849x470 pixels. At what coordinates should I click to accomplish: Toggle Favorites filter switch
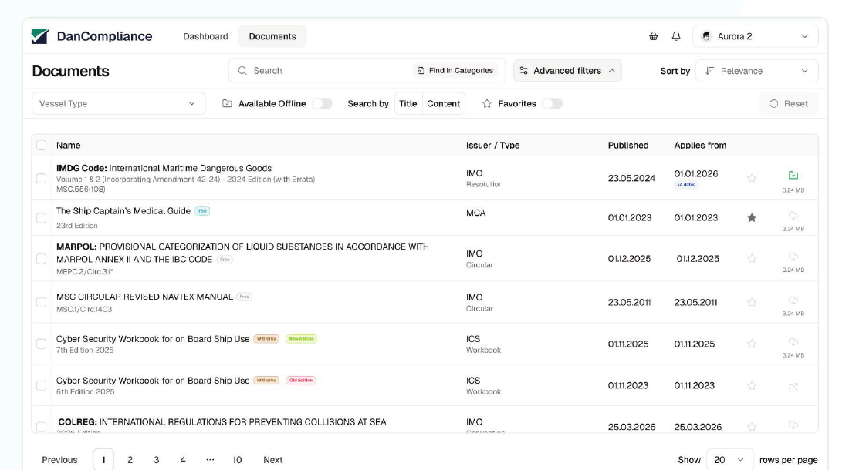coord(553,104)
